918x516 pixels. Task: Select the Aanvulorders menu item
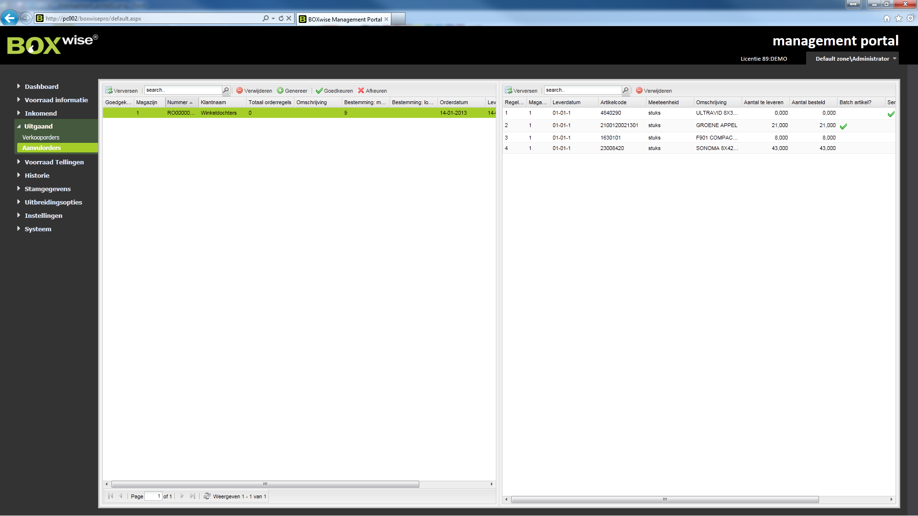point(42,148)
